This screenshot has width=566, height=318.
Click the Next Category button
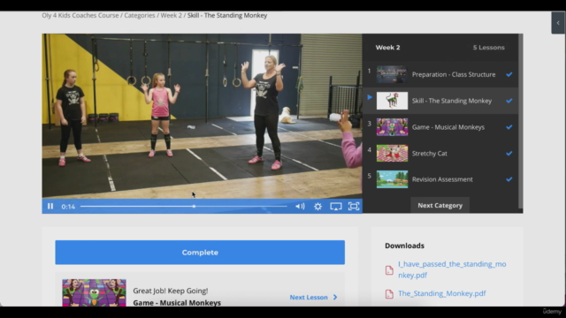440,205
